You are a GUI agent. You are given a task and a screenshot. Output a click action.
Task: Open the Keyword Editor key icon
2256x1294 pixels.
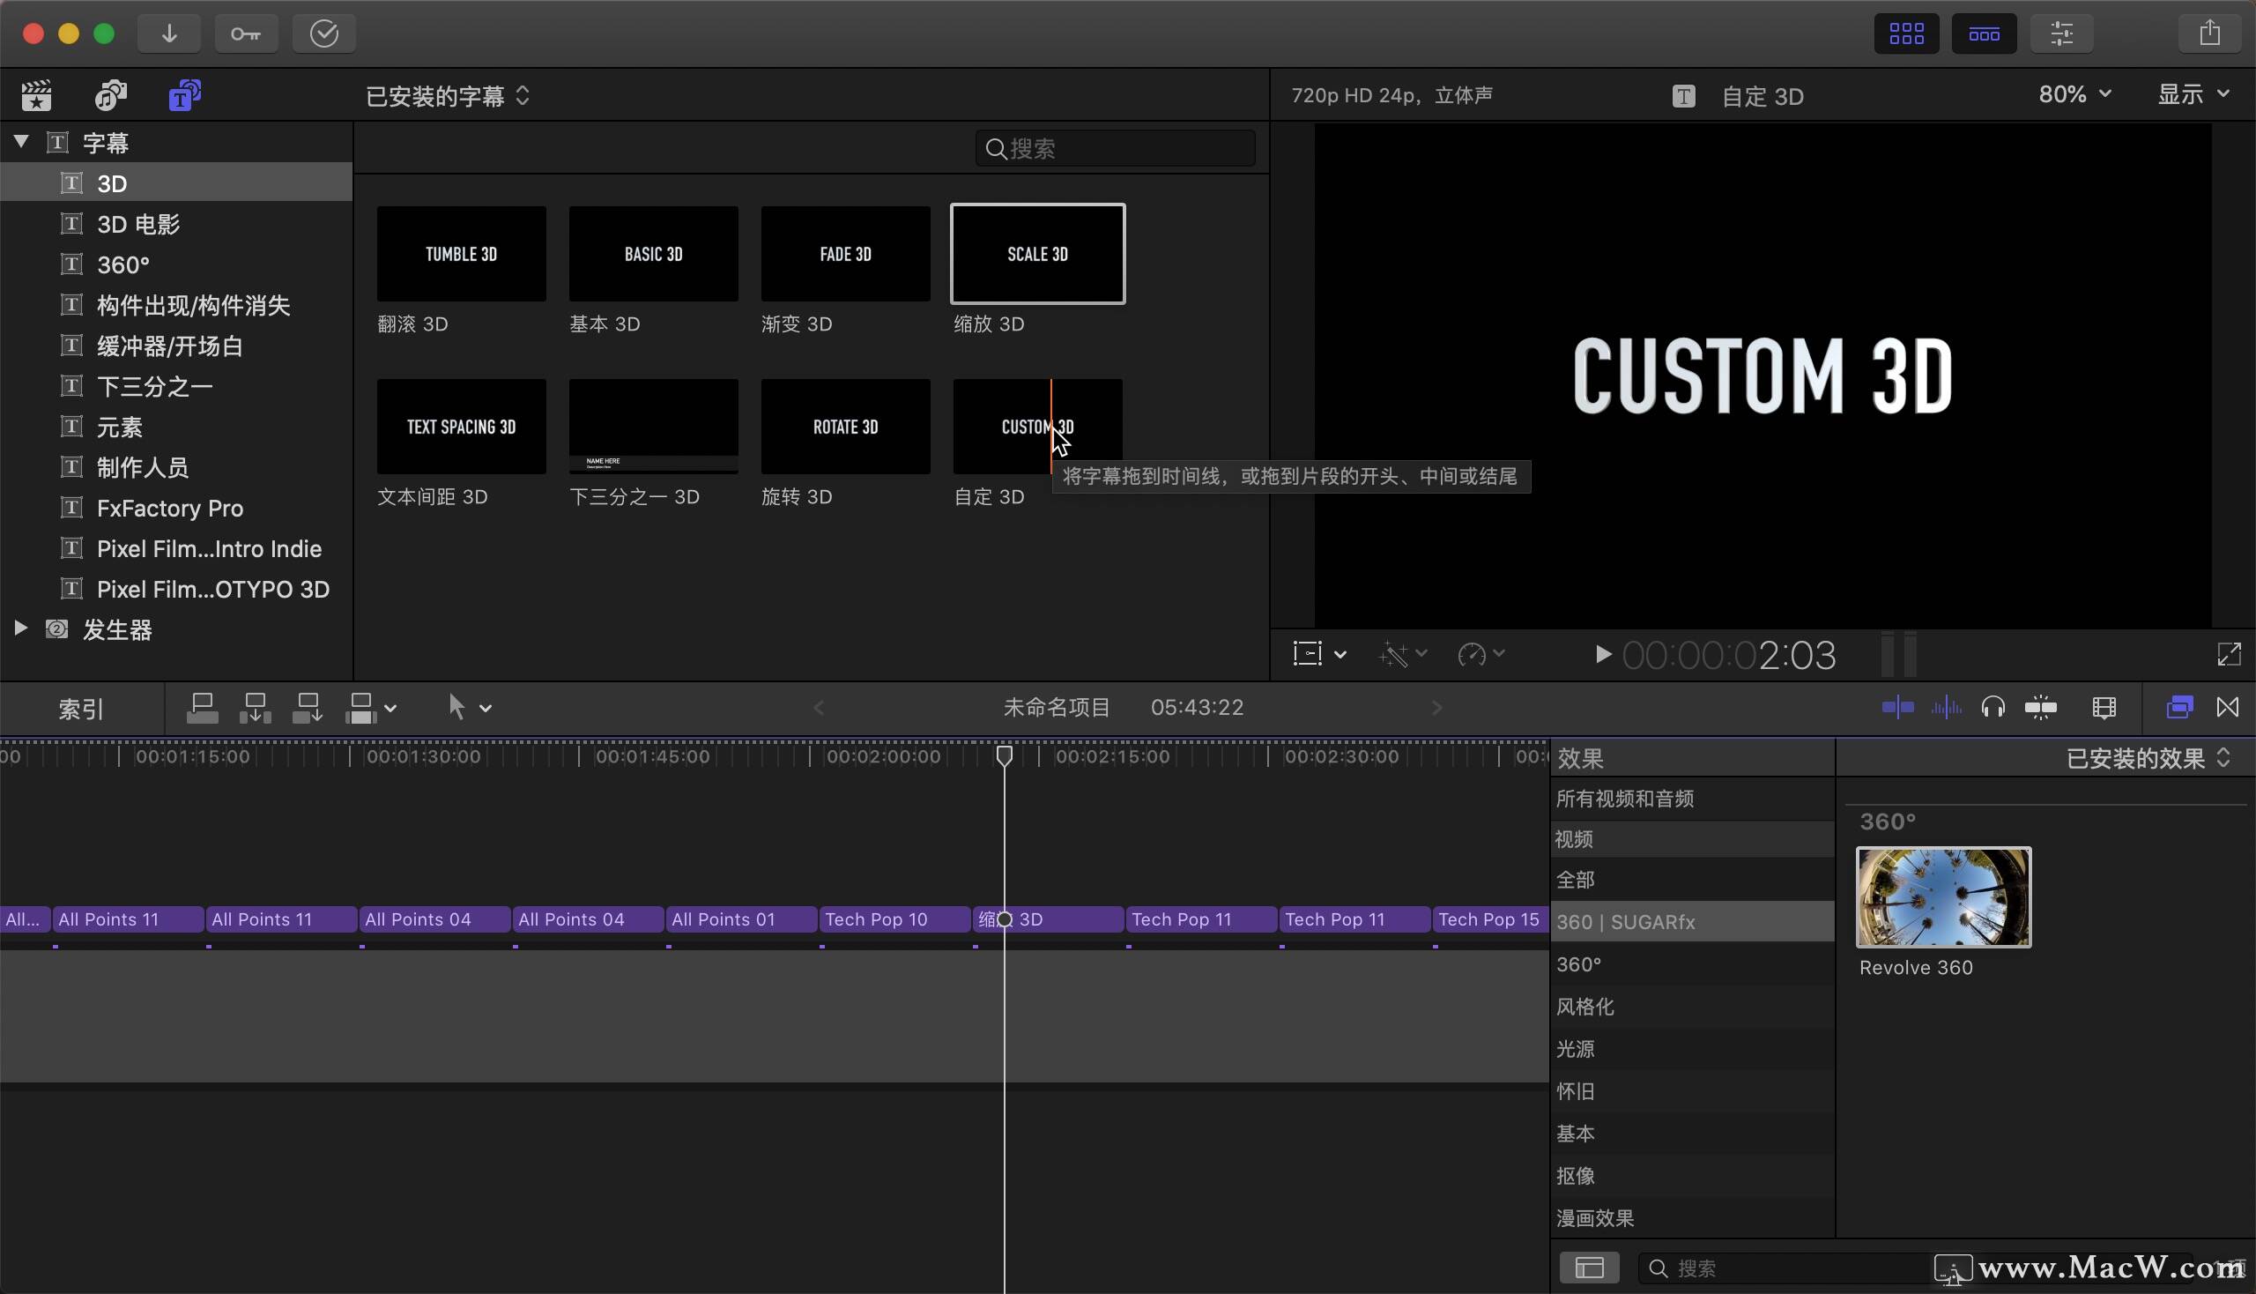pos(246,33)
